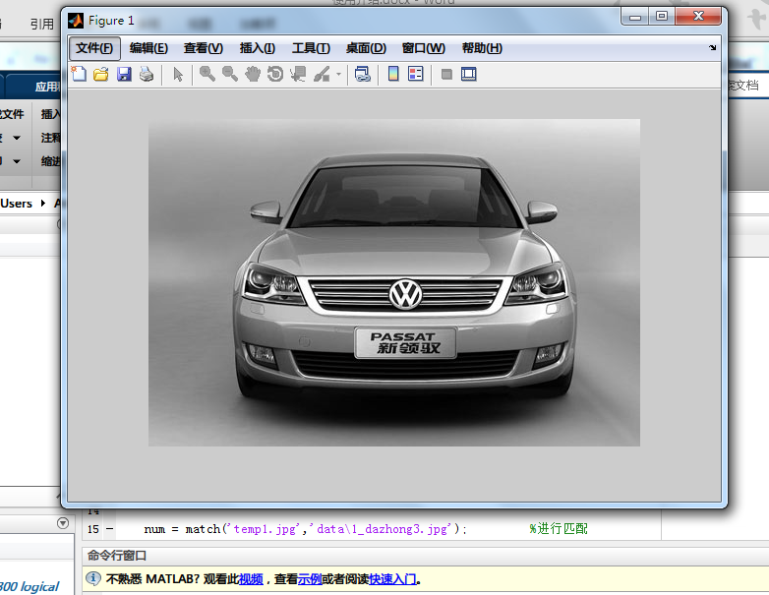Open the 插入(I) menu

click(258, 48)
